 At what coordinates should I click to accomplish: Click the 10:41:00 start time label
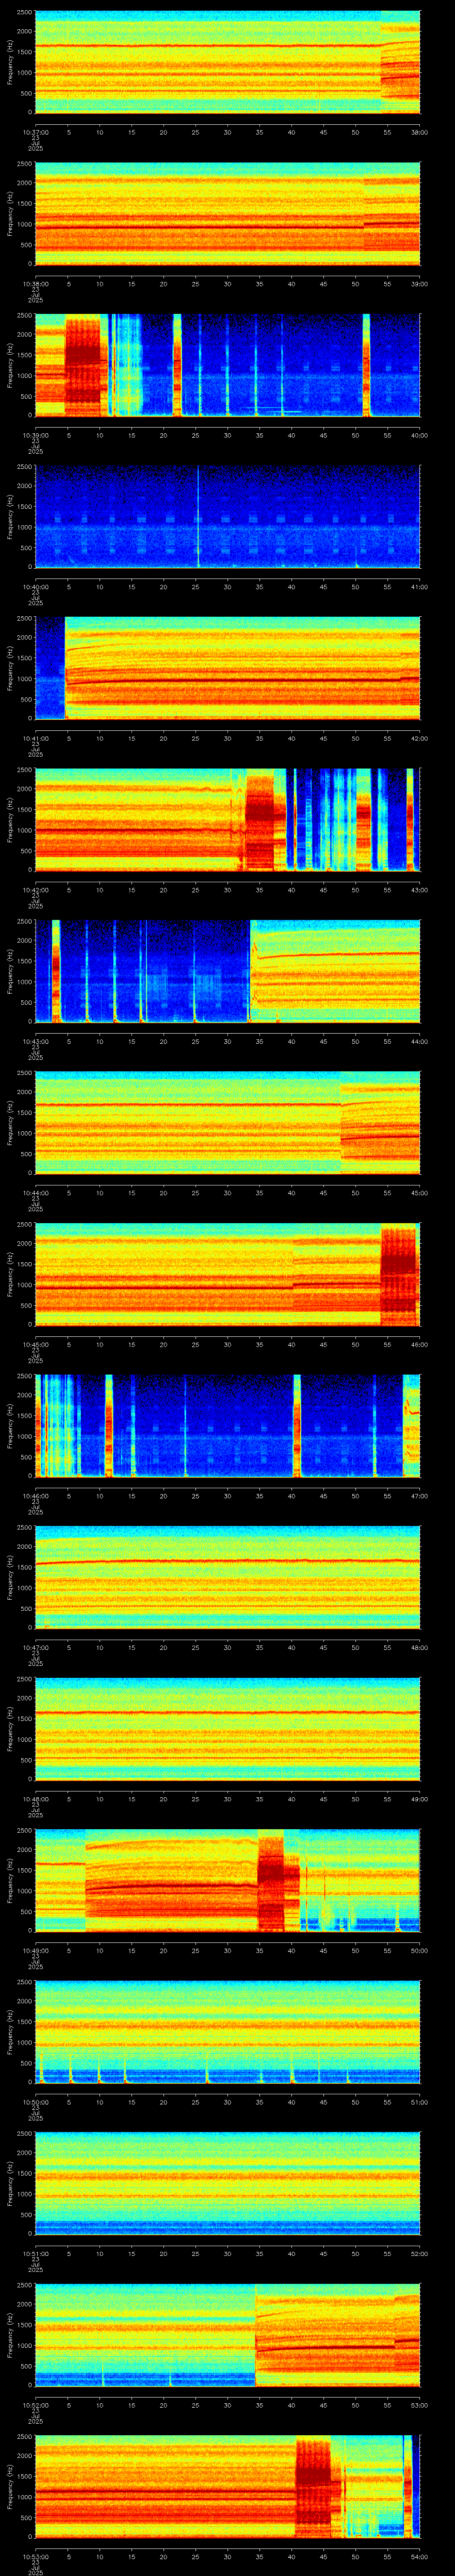pos(35,737)
